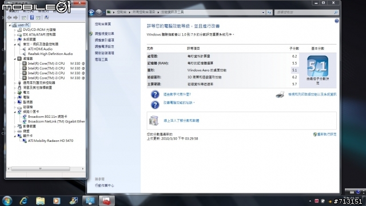Click the mouse and pointing devices icon
This screenshot has width=366, height=206.
[x=19, y=88]
